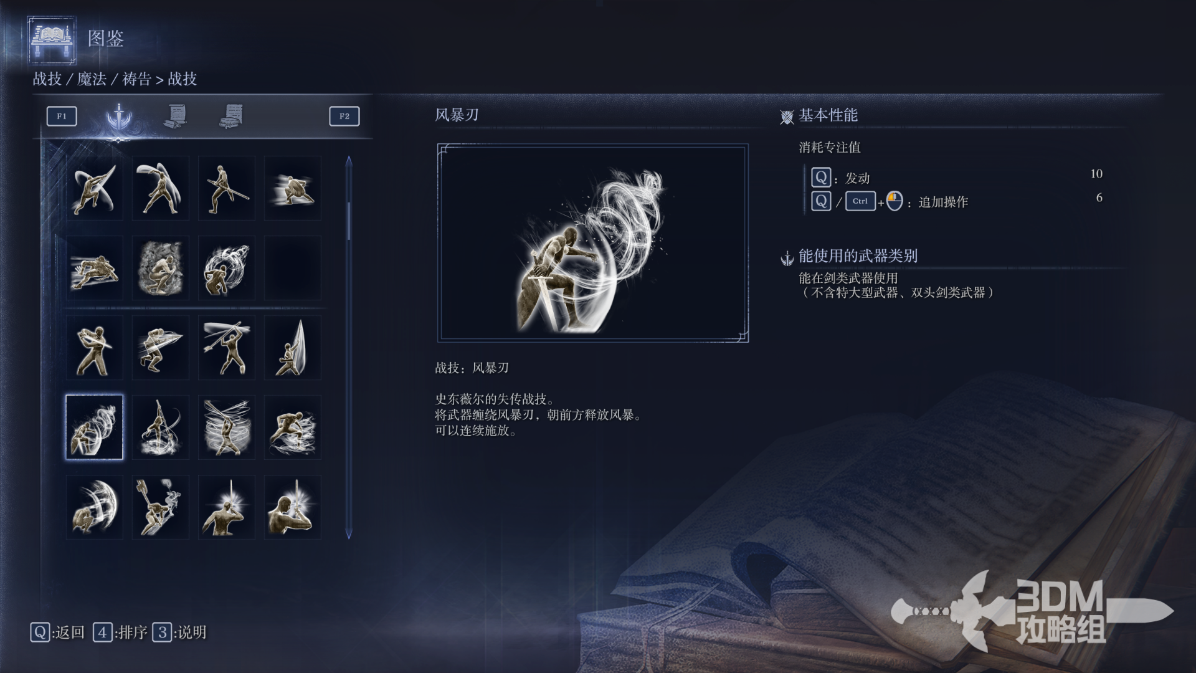Click the large Storm Blade preview image
The height and width of the screenshot is (673, 1196).
coord(593,243)
